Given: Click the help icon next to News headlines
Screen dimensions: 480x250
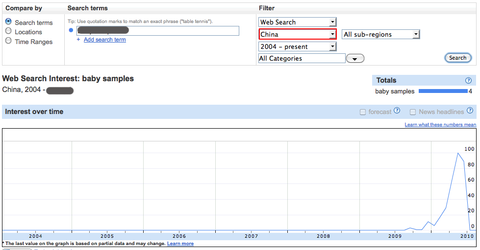Looking at the screenshot, I should 470,111.
